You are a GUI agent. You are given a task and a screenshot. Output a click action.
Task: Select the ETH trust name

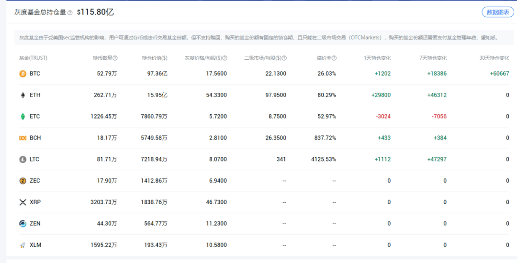click(x=35, y=95)
